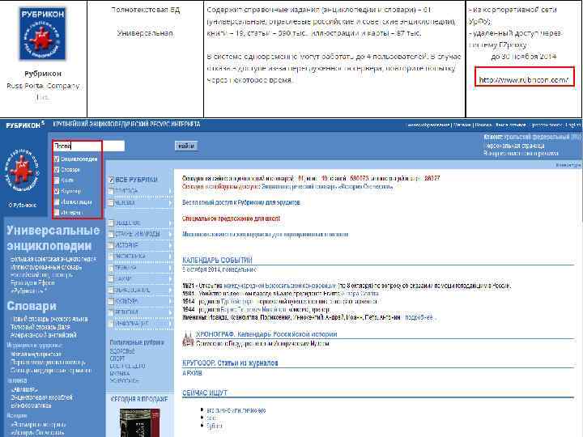Expand the ИСТОРИЯ rubric arrow
Screen dimensions: 583x437
click(170, 246)
